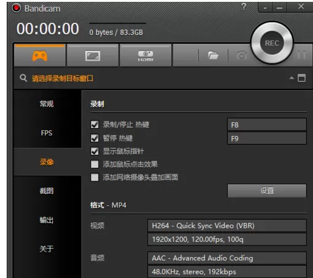This screenshot has height=278, width=313.
Task: Capture screenshot with camera icon
Action: [x=242, y=55]
